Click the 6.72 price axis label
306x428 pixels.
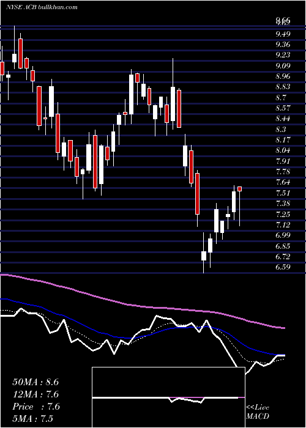click(x=283, y=257)
